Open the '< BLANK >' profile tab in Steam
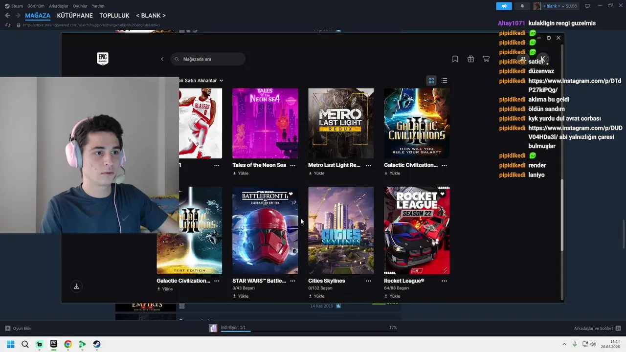This screenshot has height=352, width=626. click(151, 16)
